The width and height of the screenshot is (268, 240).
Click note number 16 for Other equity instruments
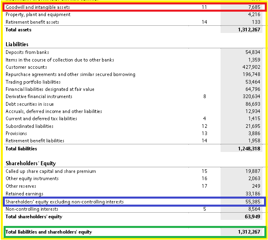[x=205, y=178]
